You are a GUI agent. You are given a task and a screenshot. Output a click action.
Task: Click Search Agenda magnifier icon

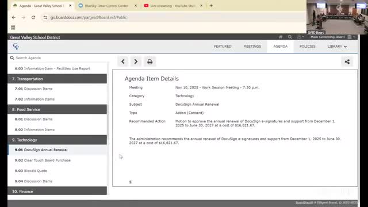pyautogui.click(x=12, y=57)
